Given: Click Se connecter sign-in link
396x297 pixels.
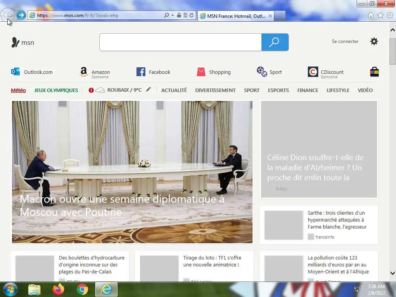Looking at the screenshot, I should (x=345, y=41).
